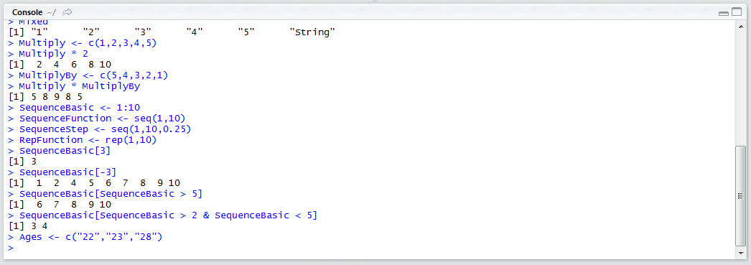This screenshot has width=751, height=265.
Task: Click the working directory path '~/'
Action: pos(51,12)
